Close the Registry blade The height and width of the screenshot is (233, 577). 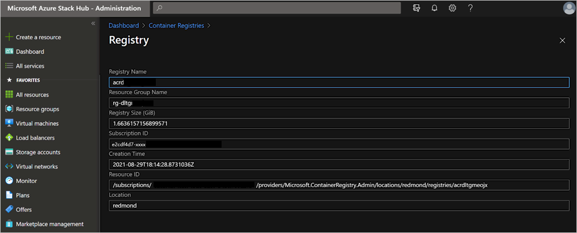pyautogui.click(x=562, y=40)
